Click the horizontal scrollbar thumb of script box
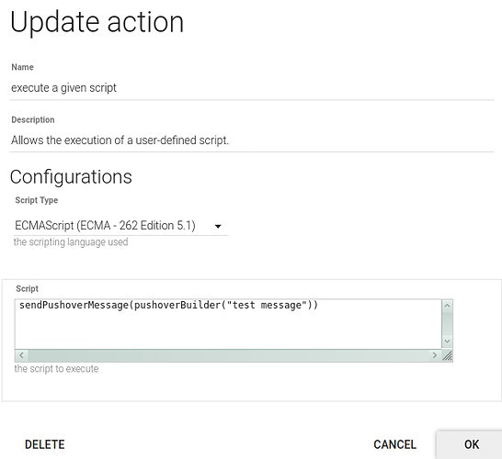The height and width of the screenshot is (459, 502). [x=228, y=355]
